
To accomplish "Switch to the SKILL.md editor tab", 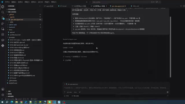I will tap(135, 6).
